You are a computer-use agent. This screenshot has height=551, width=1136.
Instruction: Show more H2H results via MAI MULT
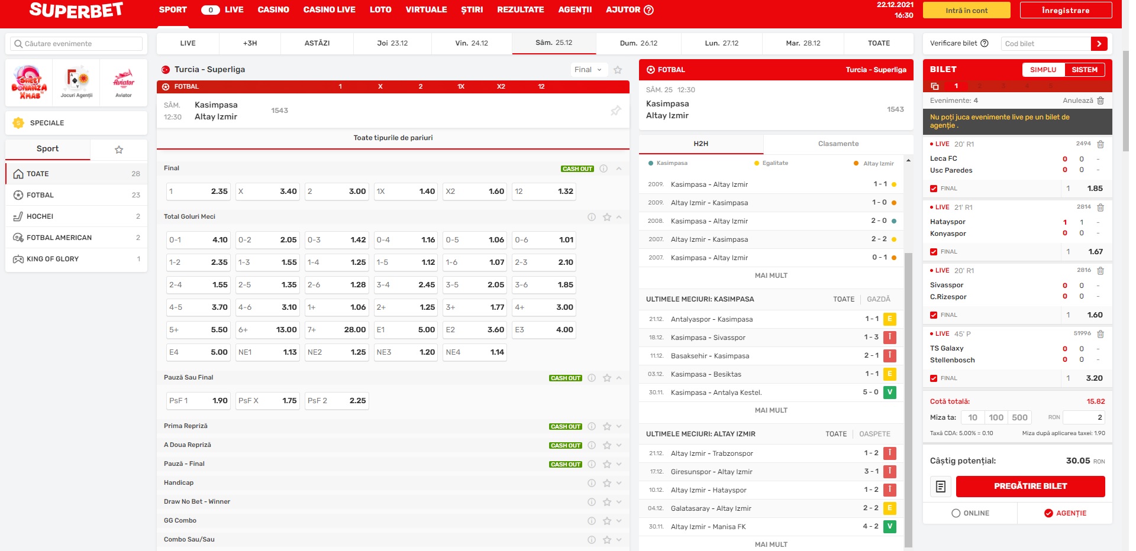(x=771, y=275)
